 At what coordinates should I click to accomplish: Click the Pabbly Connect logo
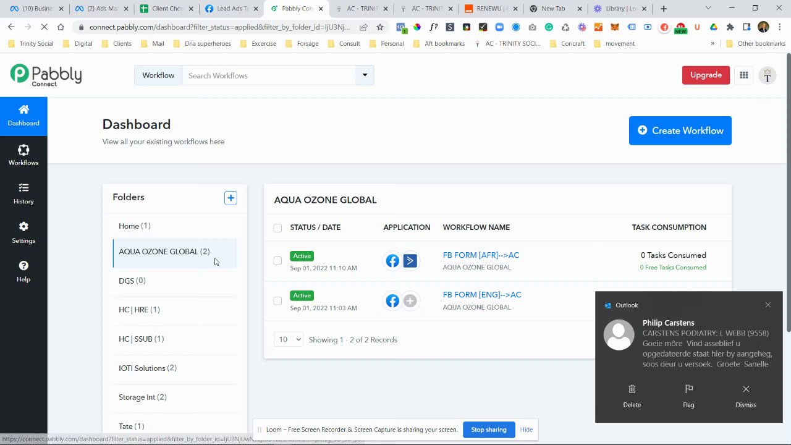pos(46,75)
